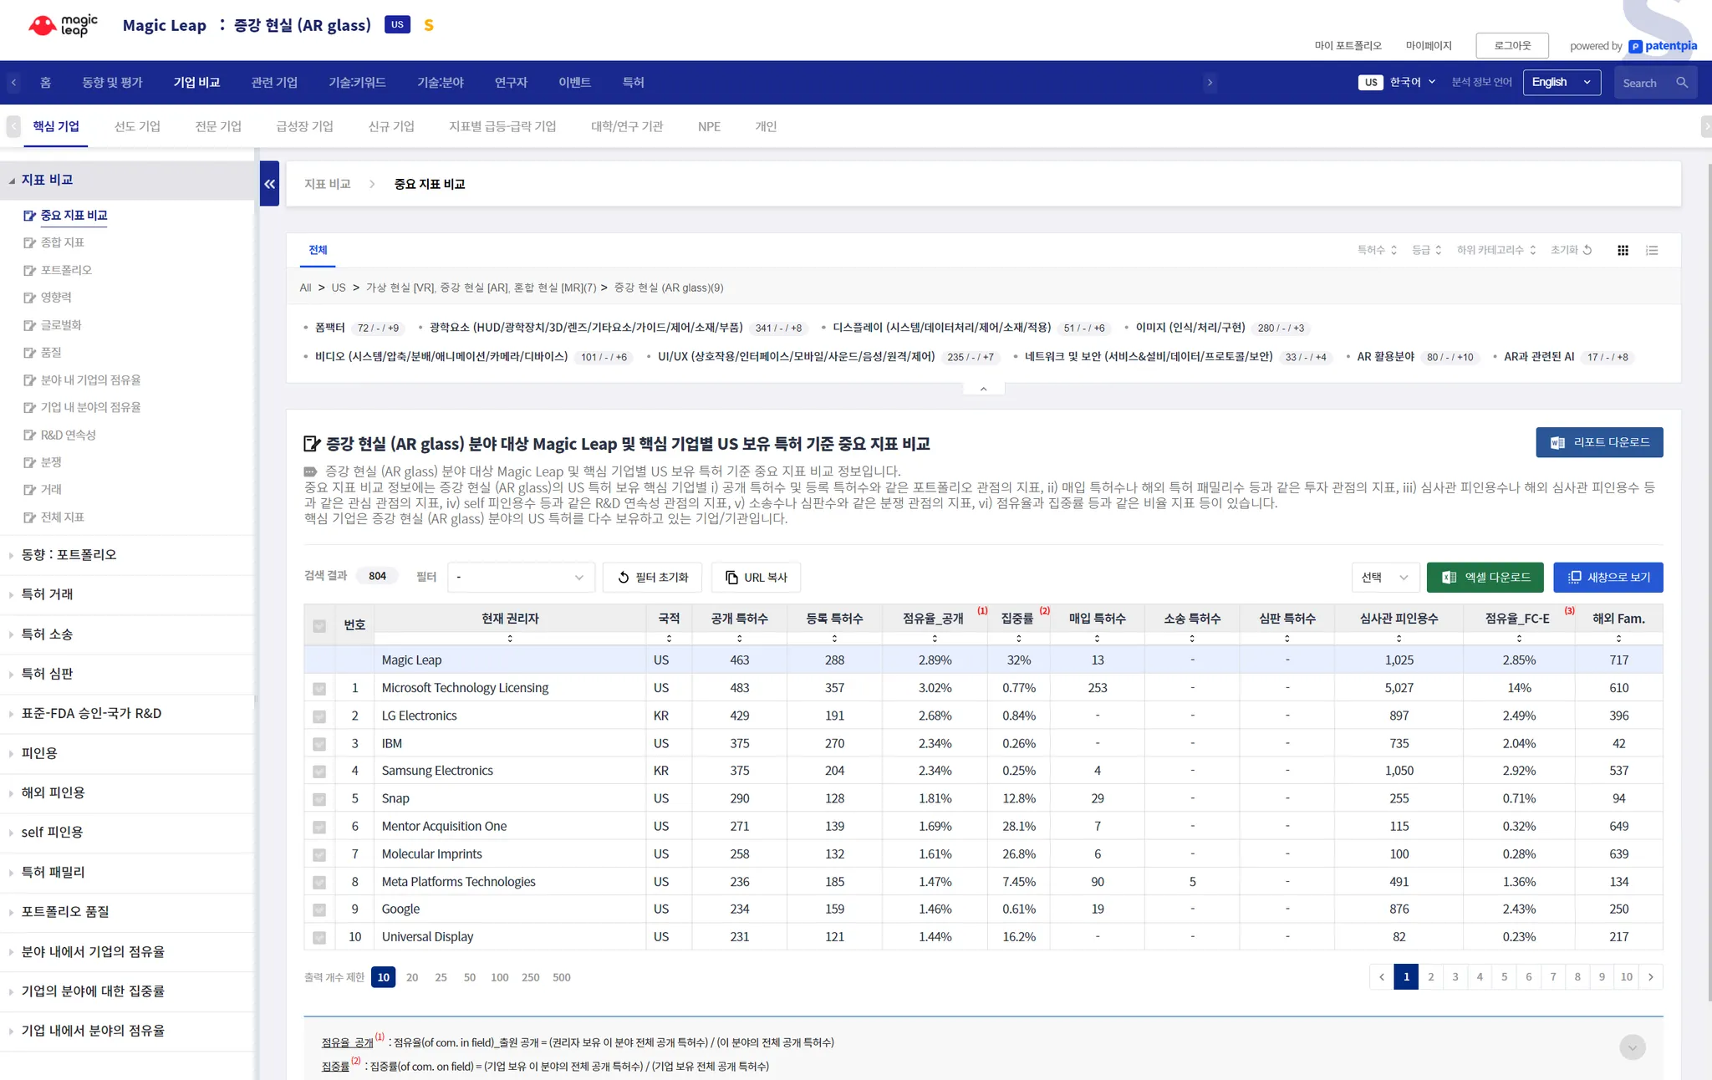Image resolution: width=1712 pixels, height=1080 pixels.
Task: Switch to the list view icon
Action: pyautogui.click(x=1652, y=250)
